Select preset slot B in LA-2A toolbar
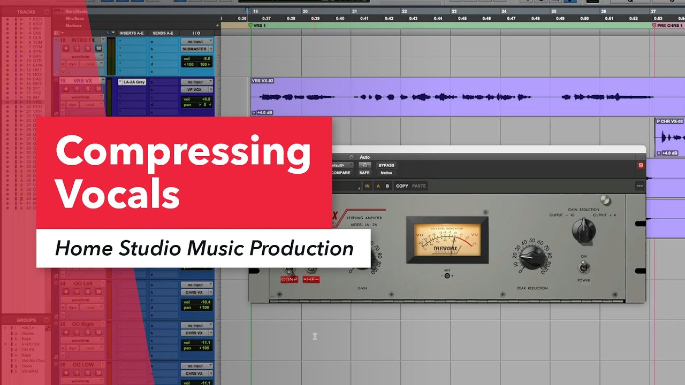The height and width of the screenshot is (385, 685). 387,186
